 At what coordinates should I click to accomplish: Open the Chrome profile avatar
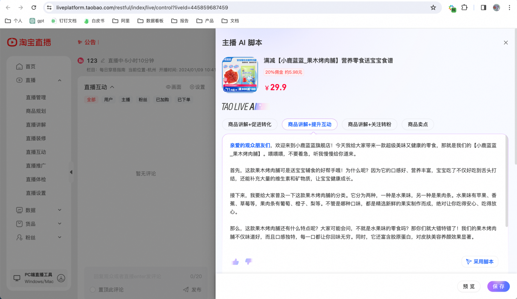coord(496,7)
